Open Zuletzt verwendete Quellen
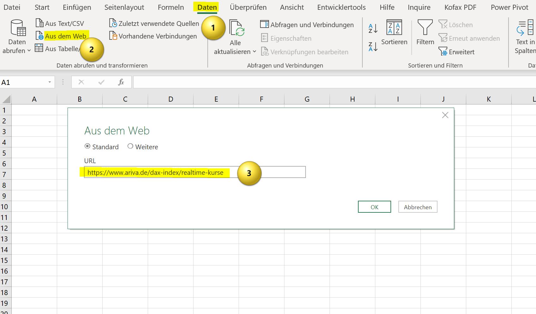Image resolution: width=536 pixels, height=314 pixels. click(x=154, y=23)
